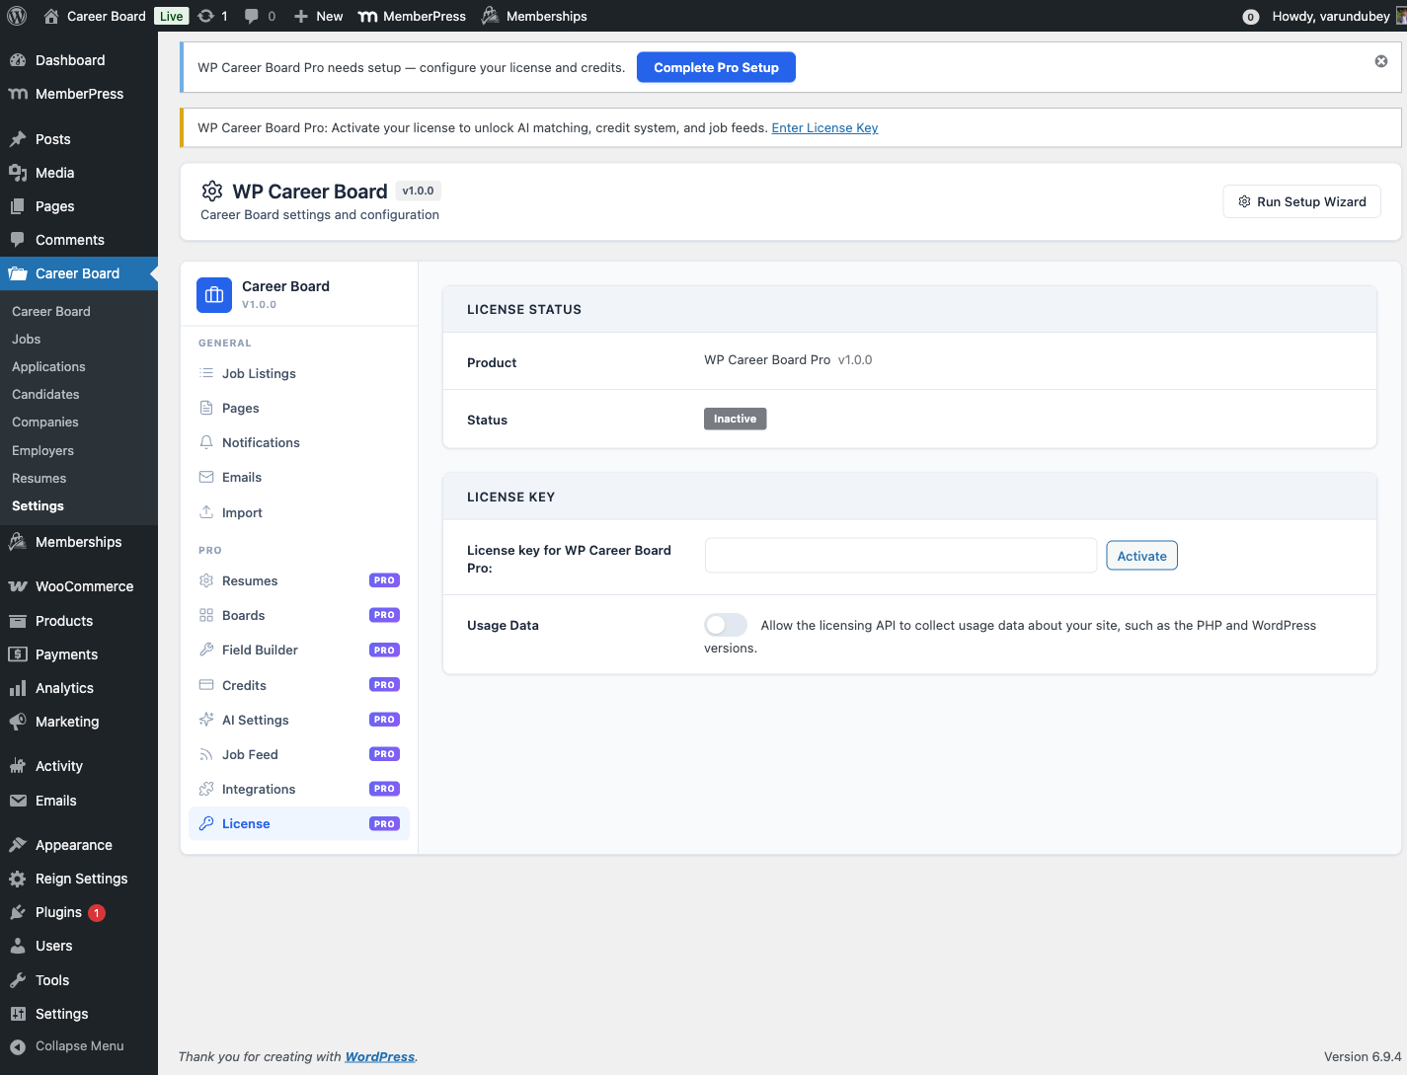Open the New content menu in admin bar
Image resolution: width=1407 pixels, height=1075 pixels.
tap(318, 16)
